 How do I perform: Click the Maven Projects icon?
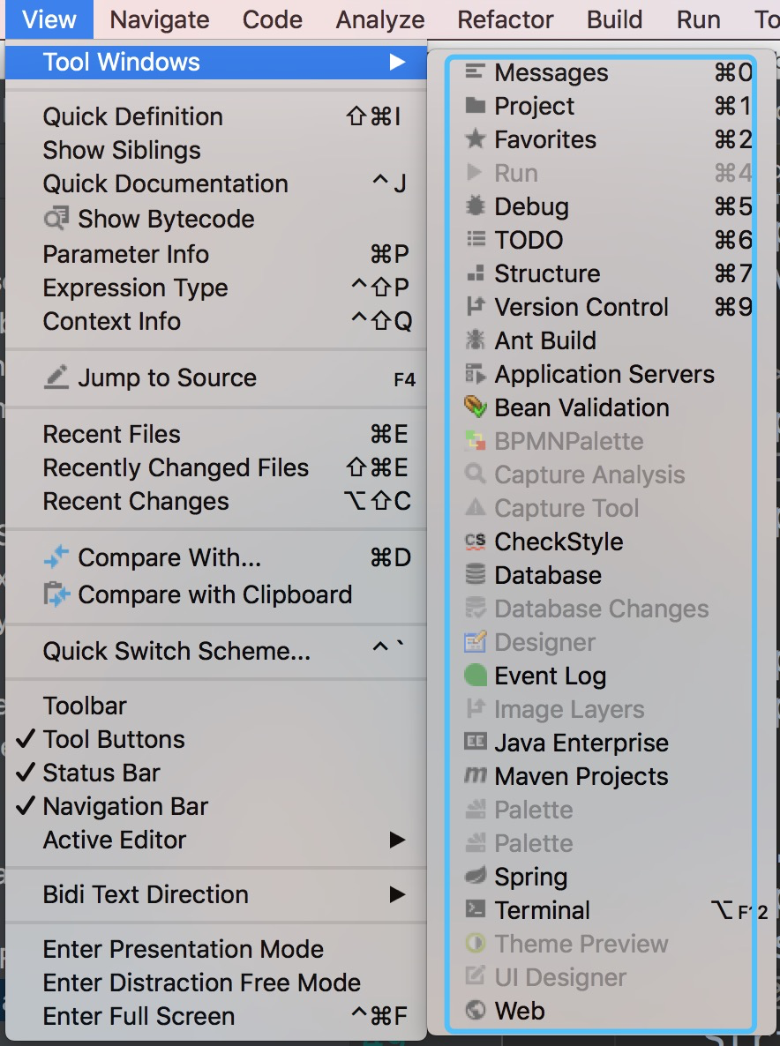(475, 775)
